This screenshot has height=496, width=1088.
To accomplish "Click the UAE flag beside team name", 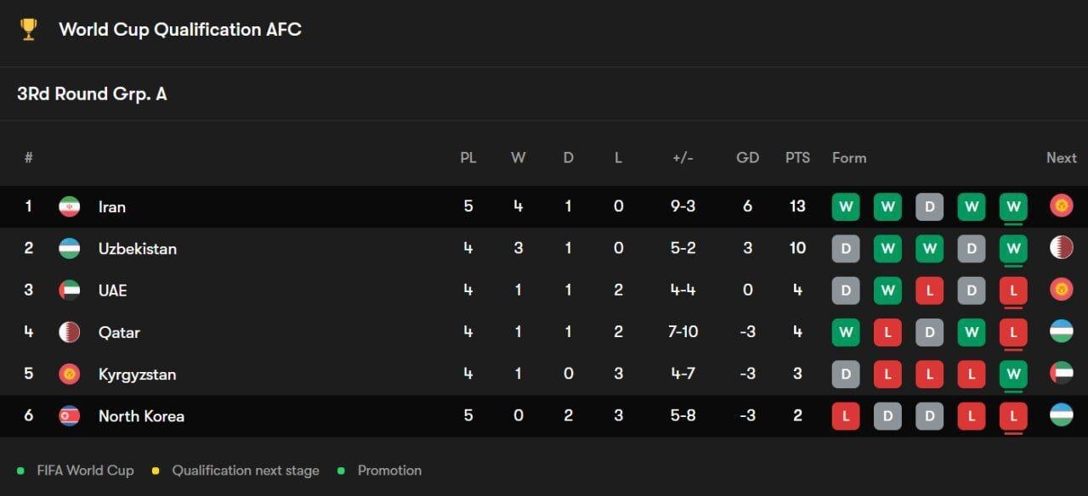I will tap(69, 290).
